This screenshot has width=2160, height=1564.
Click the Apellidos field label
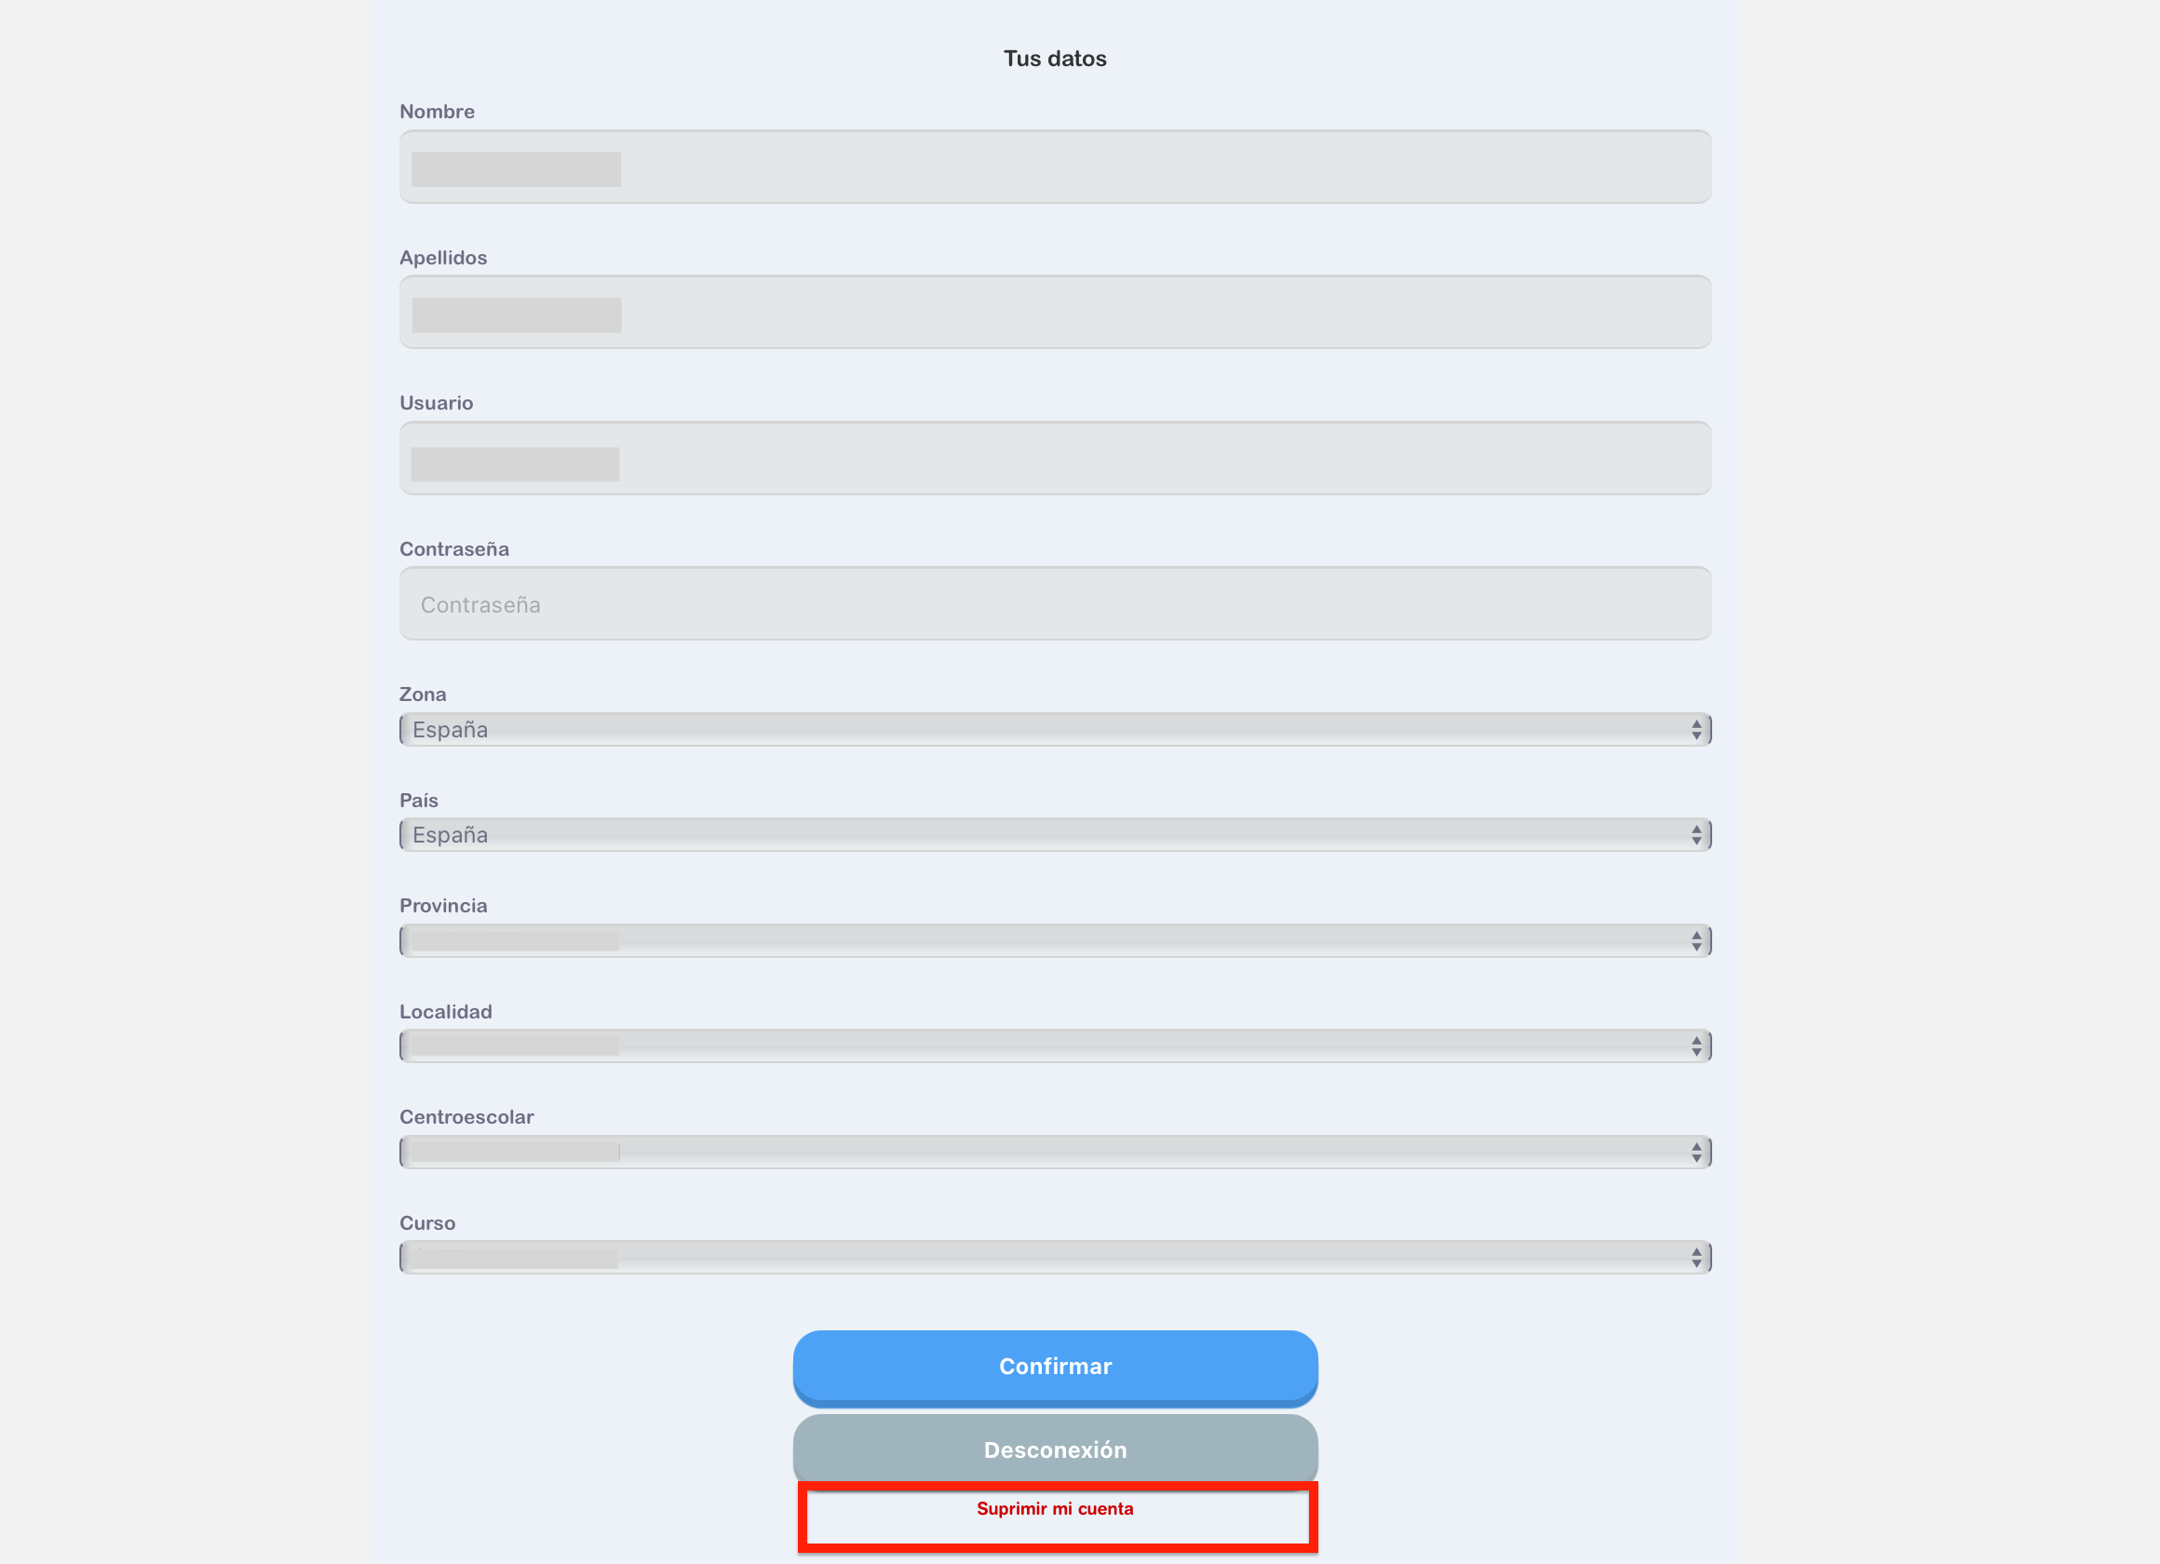coord(443,258)
